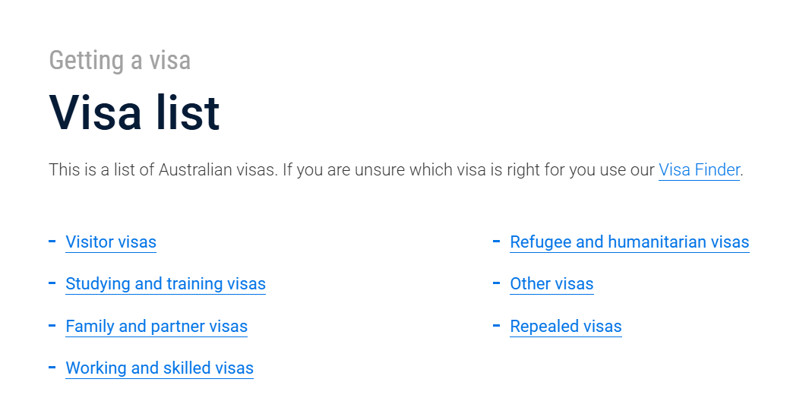
Task: View the Repealed visas list
Action: 566,327
